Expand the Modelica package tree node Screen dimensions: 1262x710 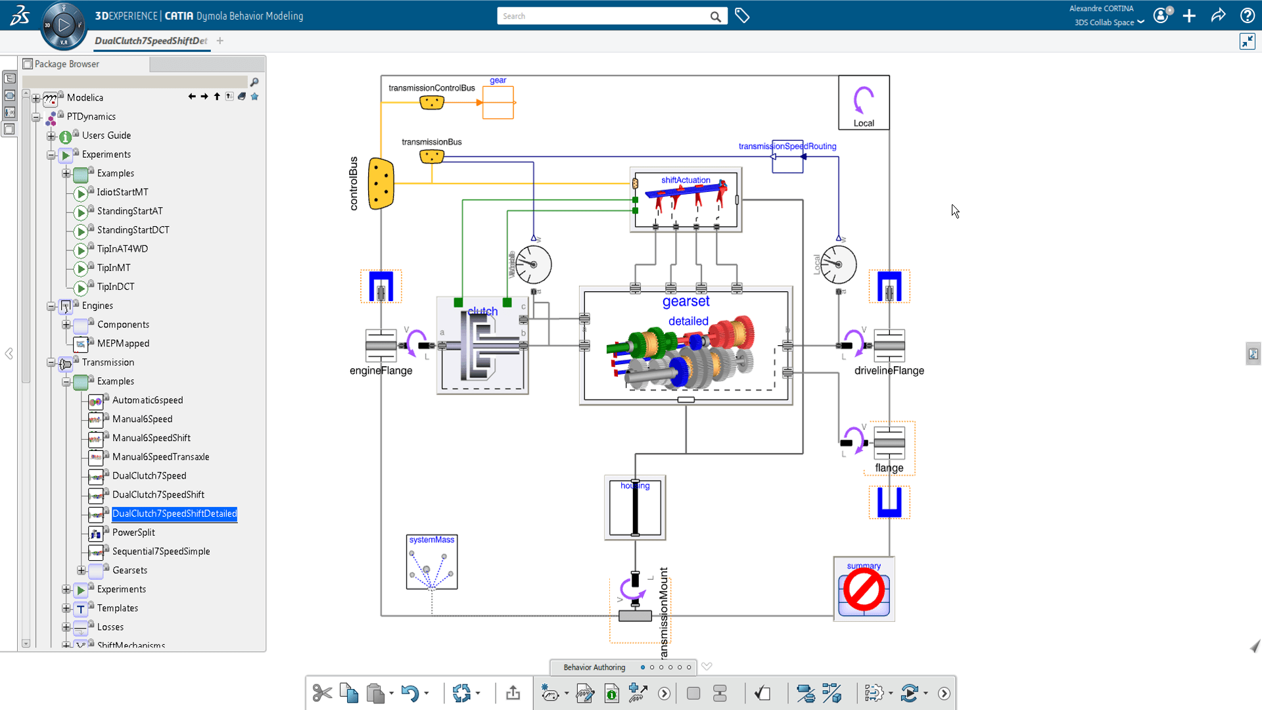(x=36, y=98)
